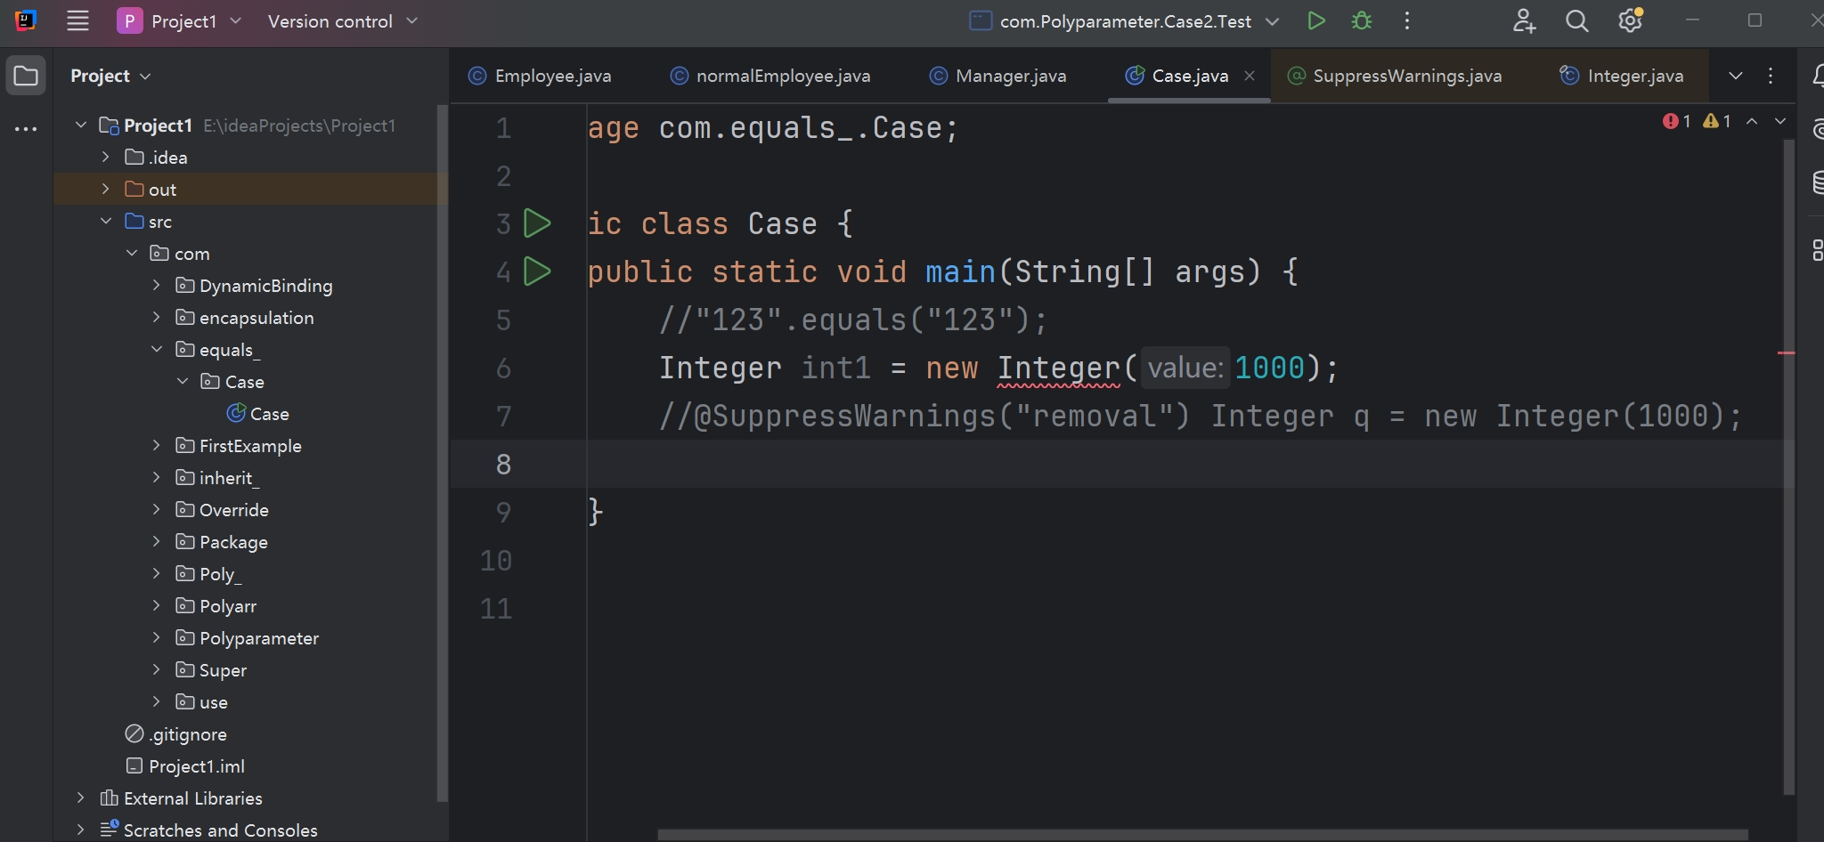This screenshot has height=842, width=1824.
Task: Open more tool windows ellipsis in left sidebar
Action: pos(26,129)
